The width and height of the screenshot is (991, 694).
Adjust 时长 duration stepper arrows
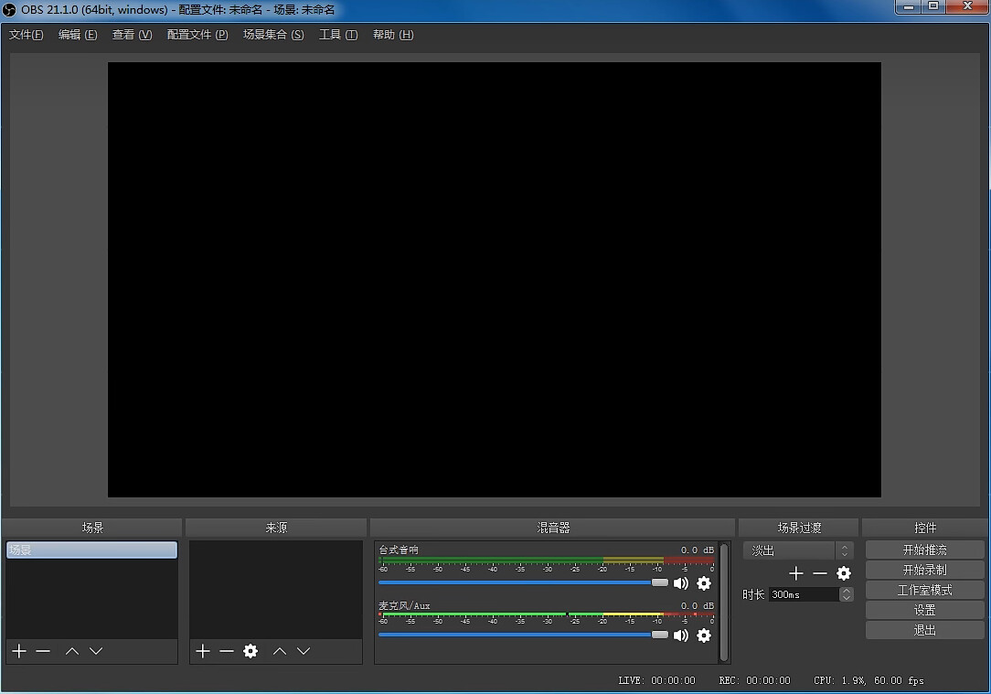click(847, 594)
